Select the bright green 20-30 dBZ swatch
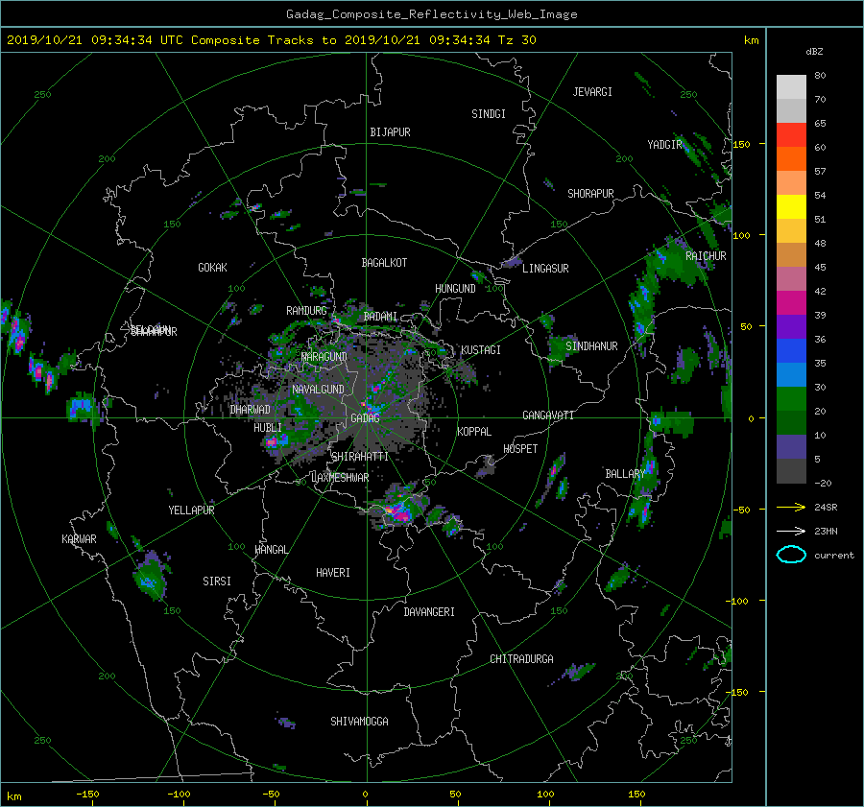Viewport: 864px width, 807px height. click(791, 399)
